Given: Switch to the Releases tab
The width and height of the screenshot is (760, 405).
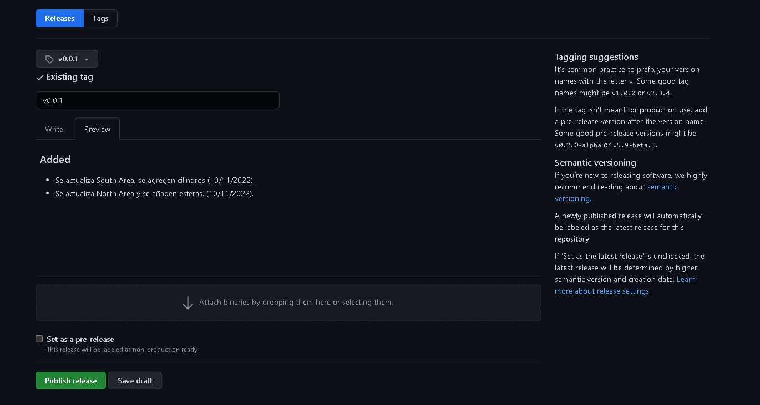Looking at the screenshot, I should [x=59, y=18].
